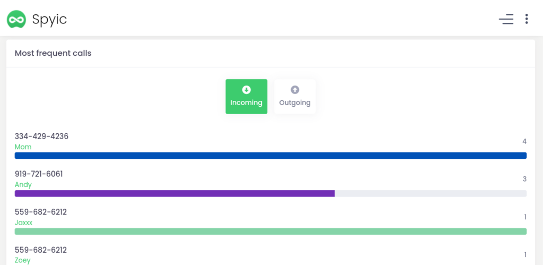Click the Spyic brand name text
Viewport: 543px width, 265px height.
[x=49, y=20]
